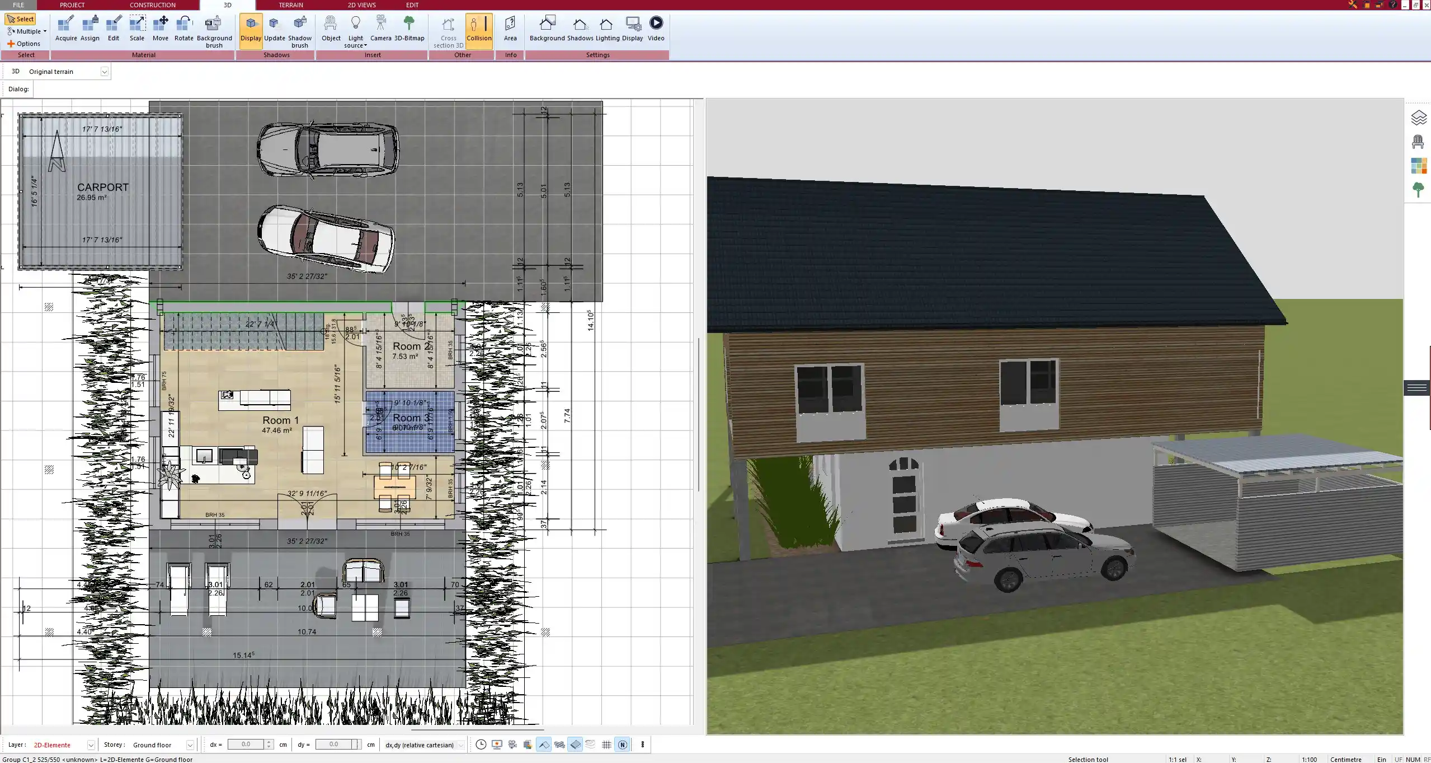Click the Options button in Select group
This screenshot has width=1431, height=763.
pyautogui.click(x=24, y=44)
